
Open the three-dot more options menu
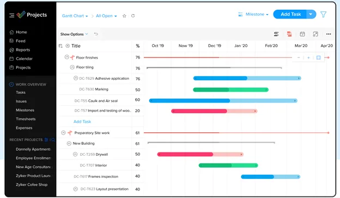point(329,34)
